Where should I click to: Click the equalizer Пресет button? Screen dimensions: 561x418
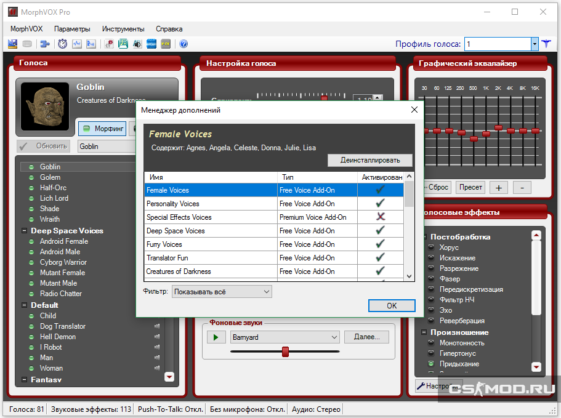click(x=470, y=187)
